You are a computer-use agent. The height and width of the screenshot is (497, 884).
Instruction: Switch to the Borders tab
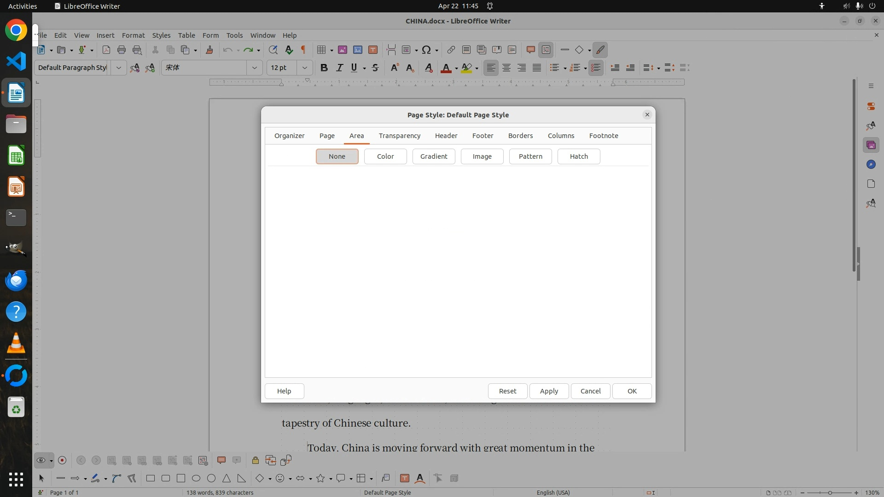coord(520,136)
